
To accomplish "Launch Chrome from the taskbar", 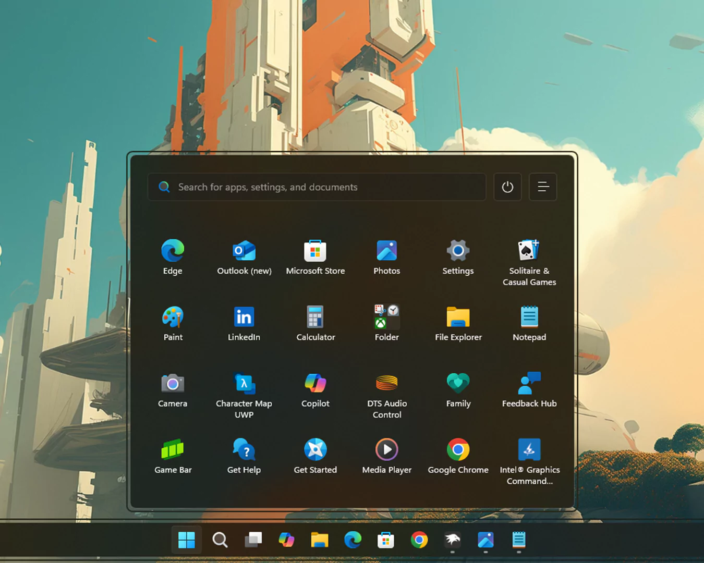I will [x=419, y=540].
